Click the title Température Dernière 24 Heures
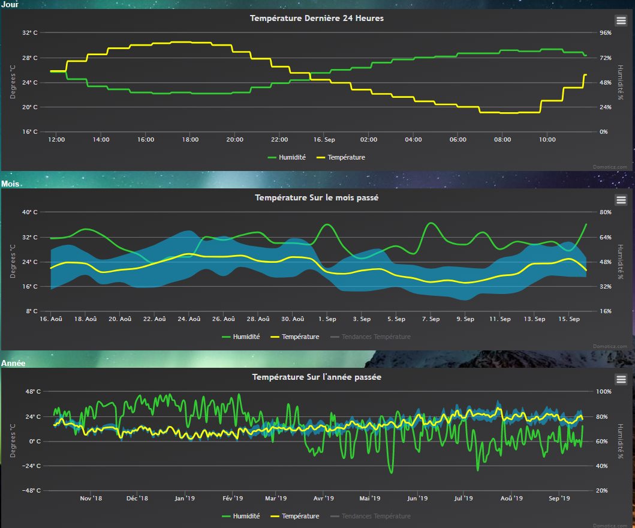The height and width of the screenshot is (528, 635). click(x=317, y=18)
